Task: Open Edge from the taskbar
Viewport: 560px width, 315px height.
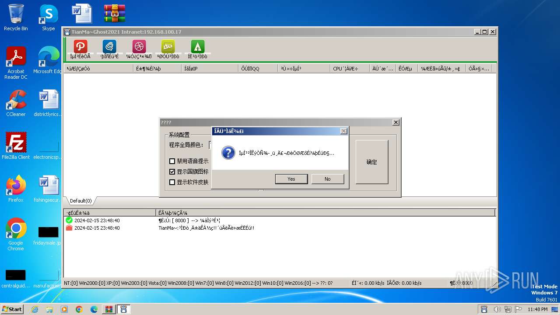Action: coord(94,309)
